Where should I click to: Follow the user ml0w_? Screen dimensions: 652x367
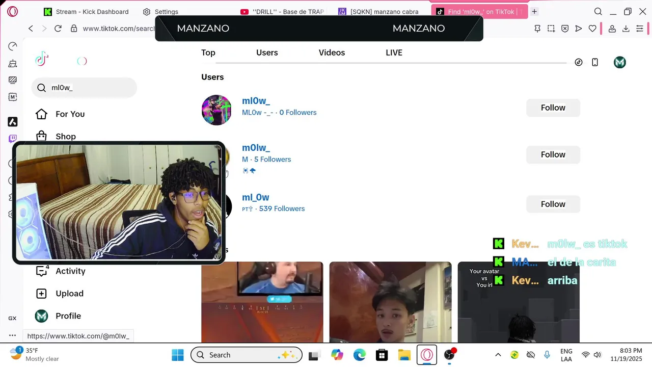553,108
